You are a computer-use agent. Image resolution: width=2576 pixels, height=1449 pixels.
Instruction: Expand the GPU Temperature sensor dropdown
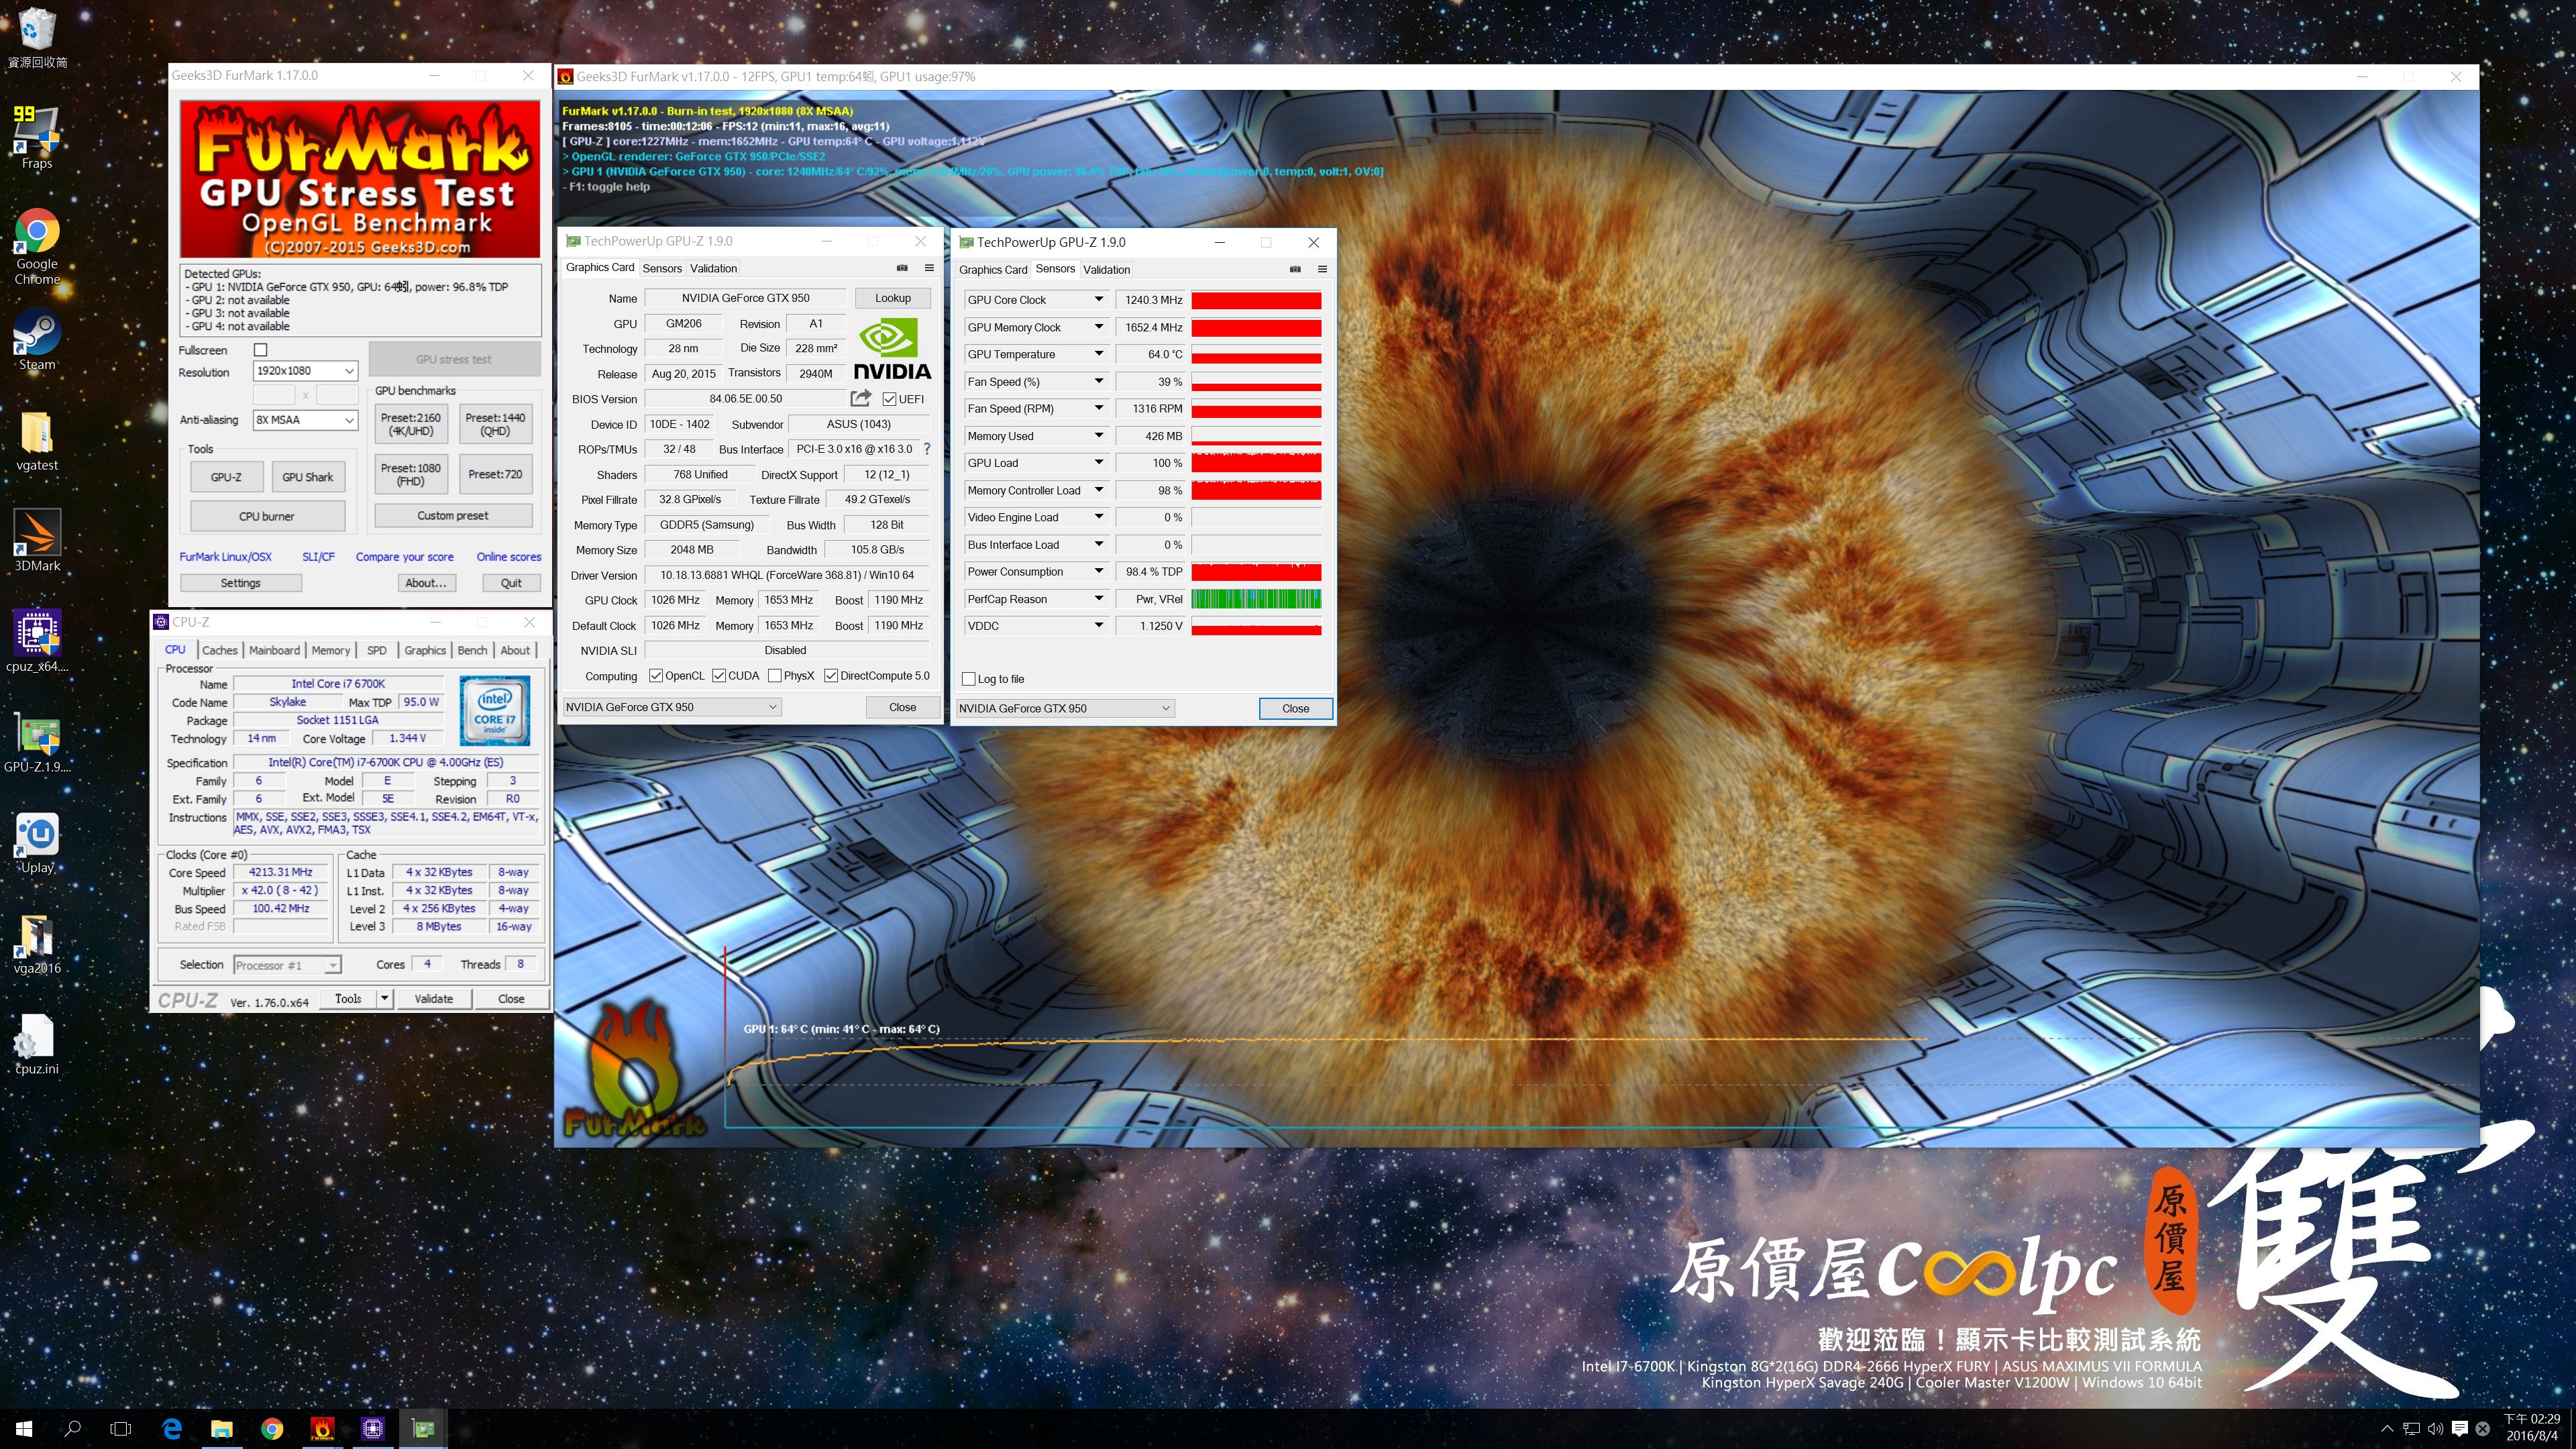tap(1098, 354)
